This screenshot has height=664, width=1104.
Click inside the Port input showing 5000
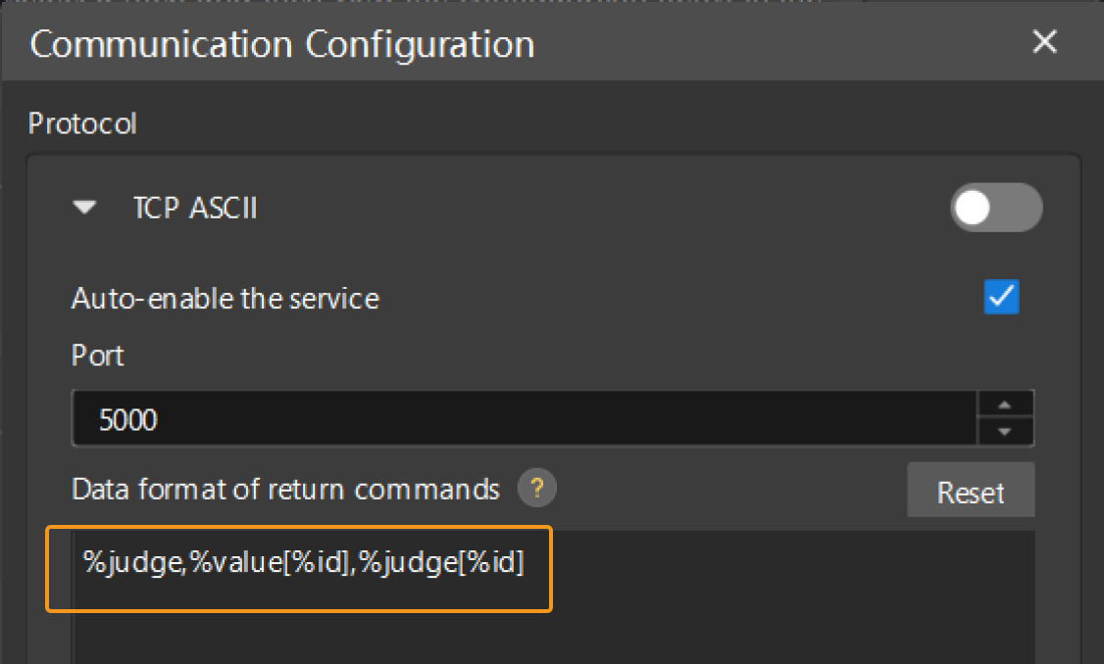pos(392,418)
